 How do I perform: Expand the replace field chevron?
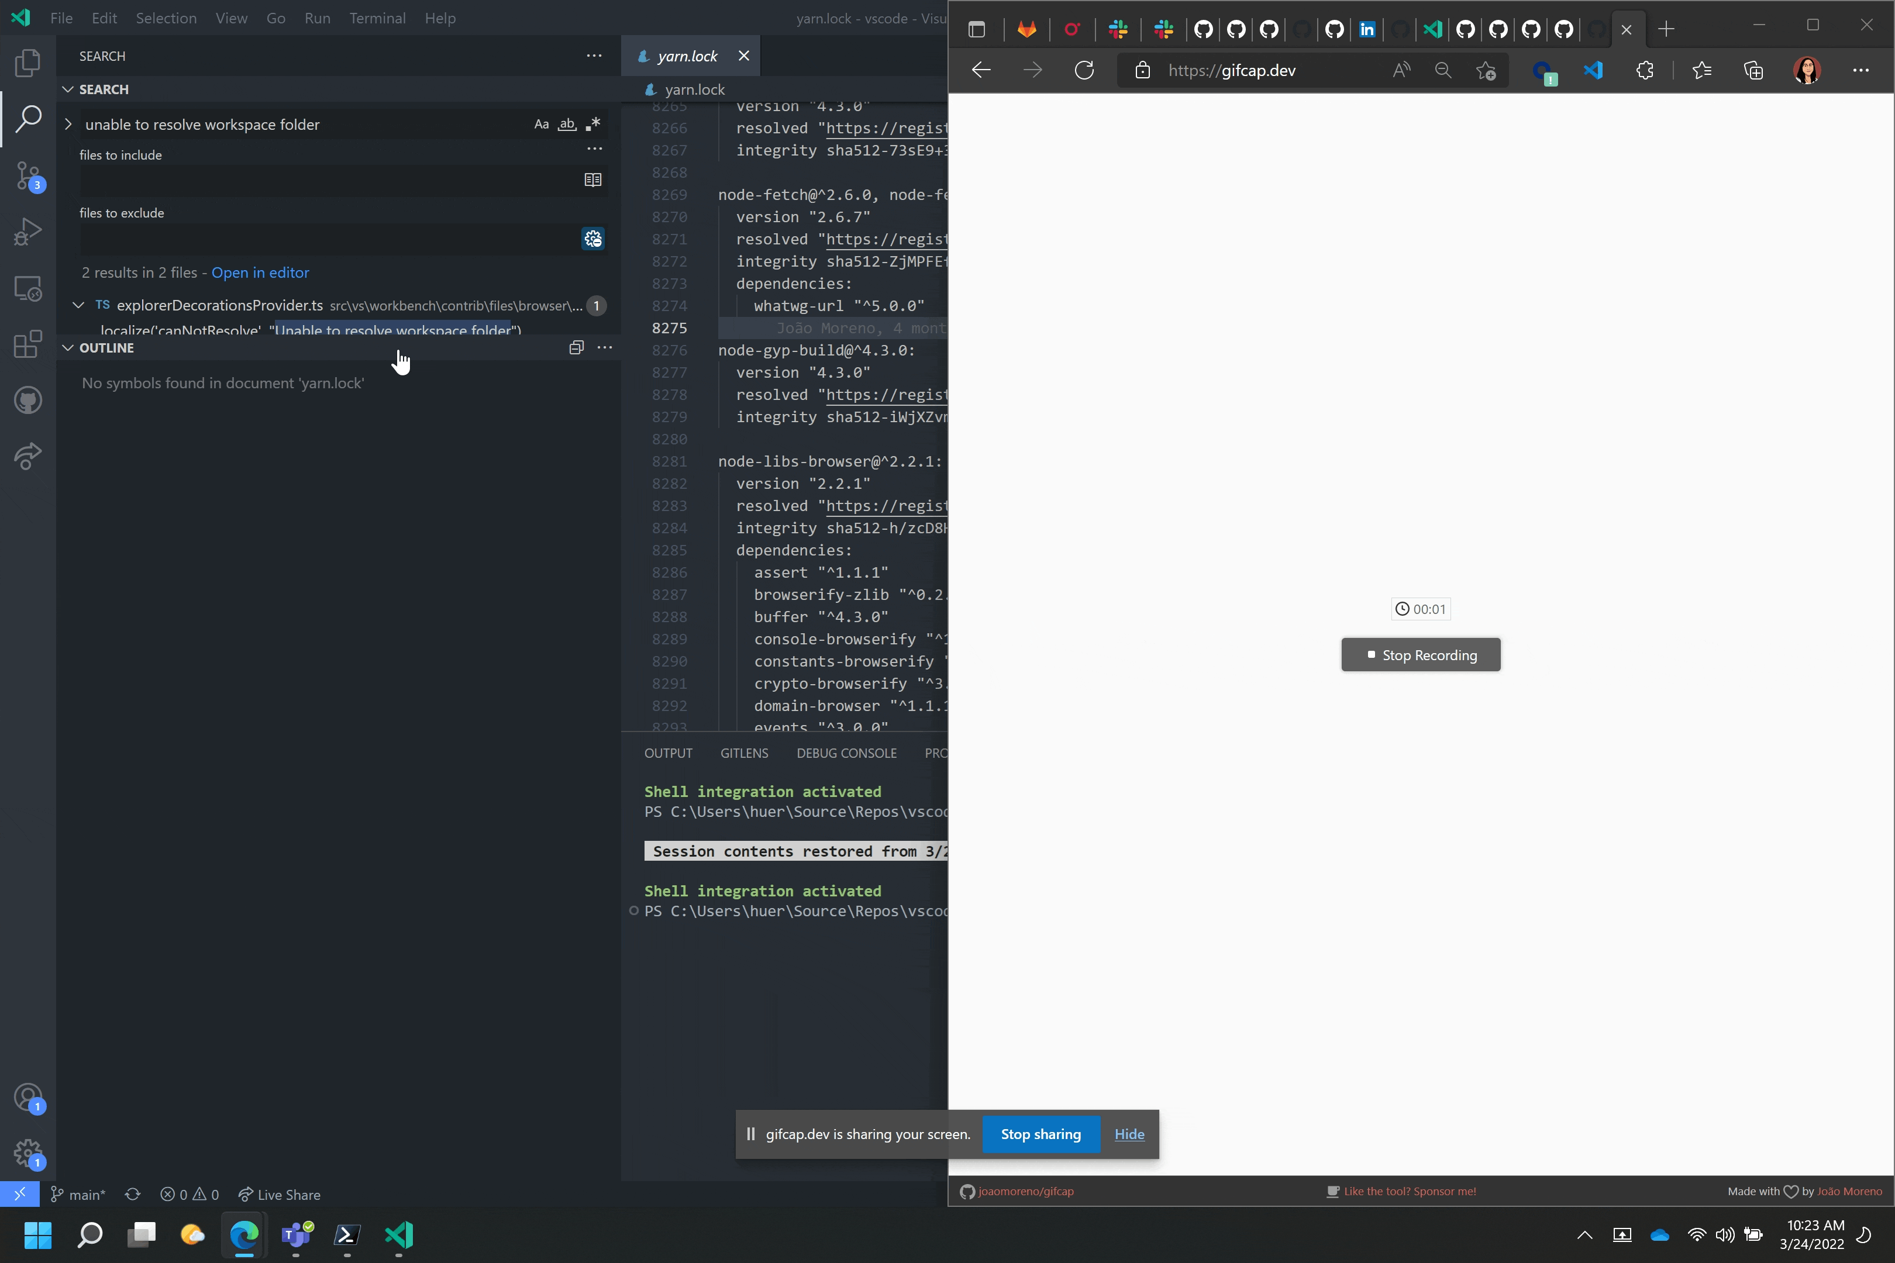coord(68,124)
